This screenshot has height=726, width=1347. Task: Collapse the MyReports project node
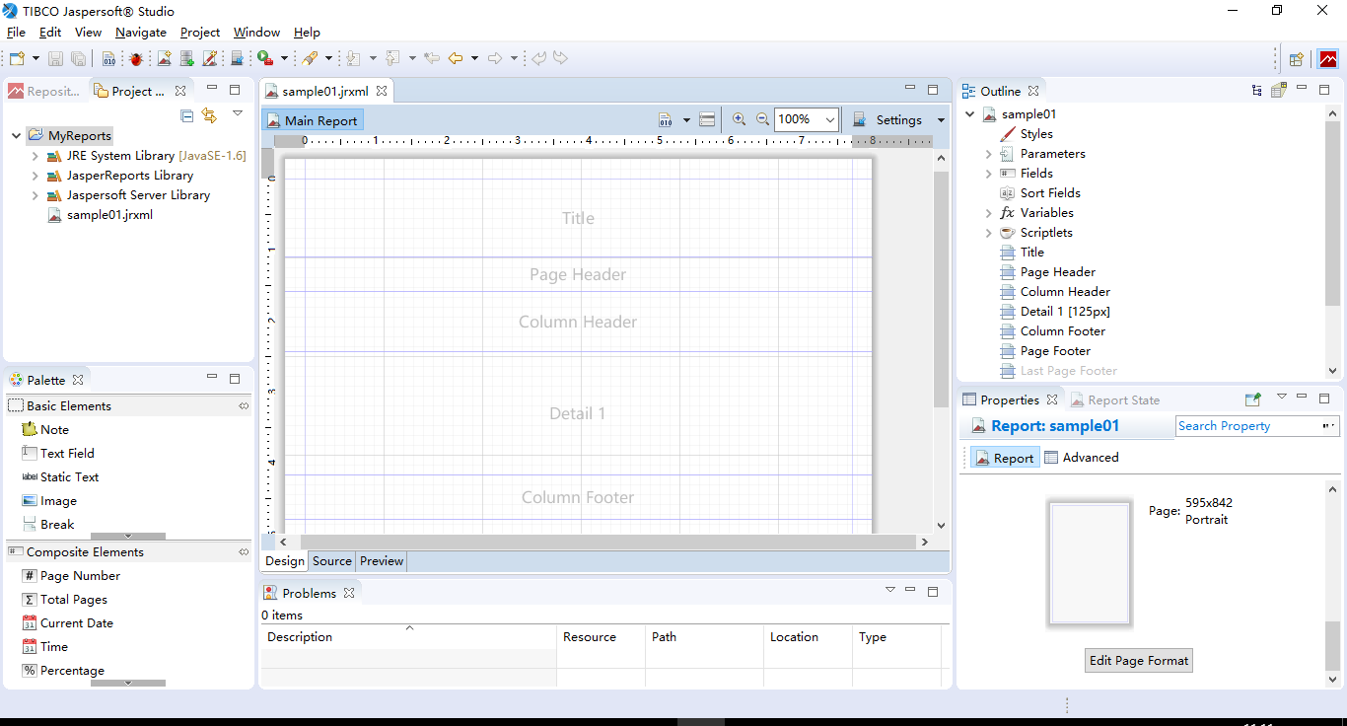(x=17, y=135)
